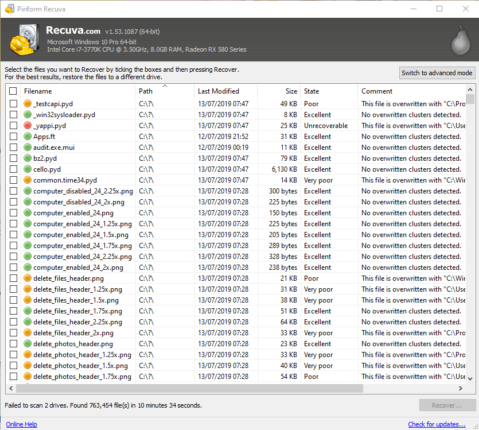Click status dot for computer_enabled_24_1.25x.png
The image size is (479, 430).
tap(28, 224)
